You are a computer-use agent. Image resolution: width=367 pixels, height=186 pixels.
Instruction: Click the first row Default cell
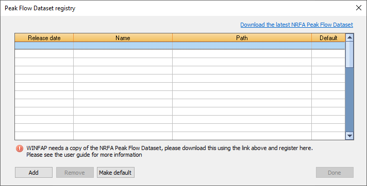pyautogui.click(x=328, y=46)
